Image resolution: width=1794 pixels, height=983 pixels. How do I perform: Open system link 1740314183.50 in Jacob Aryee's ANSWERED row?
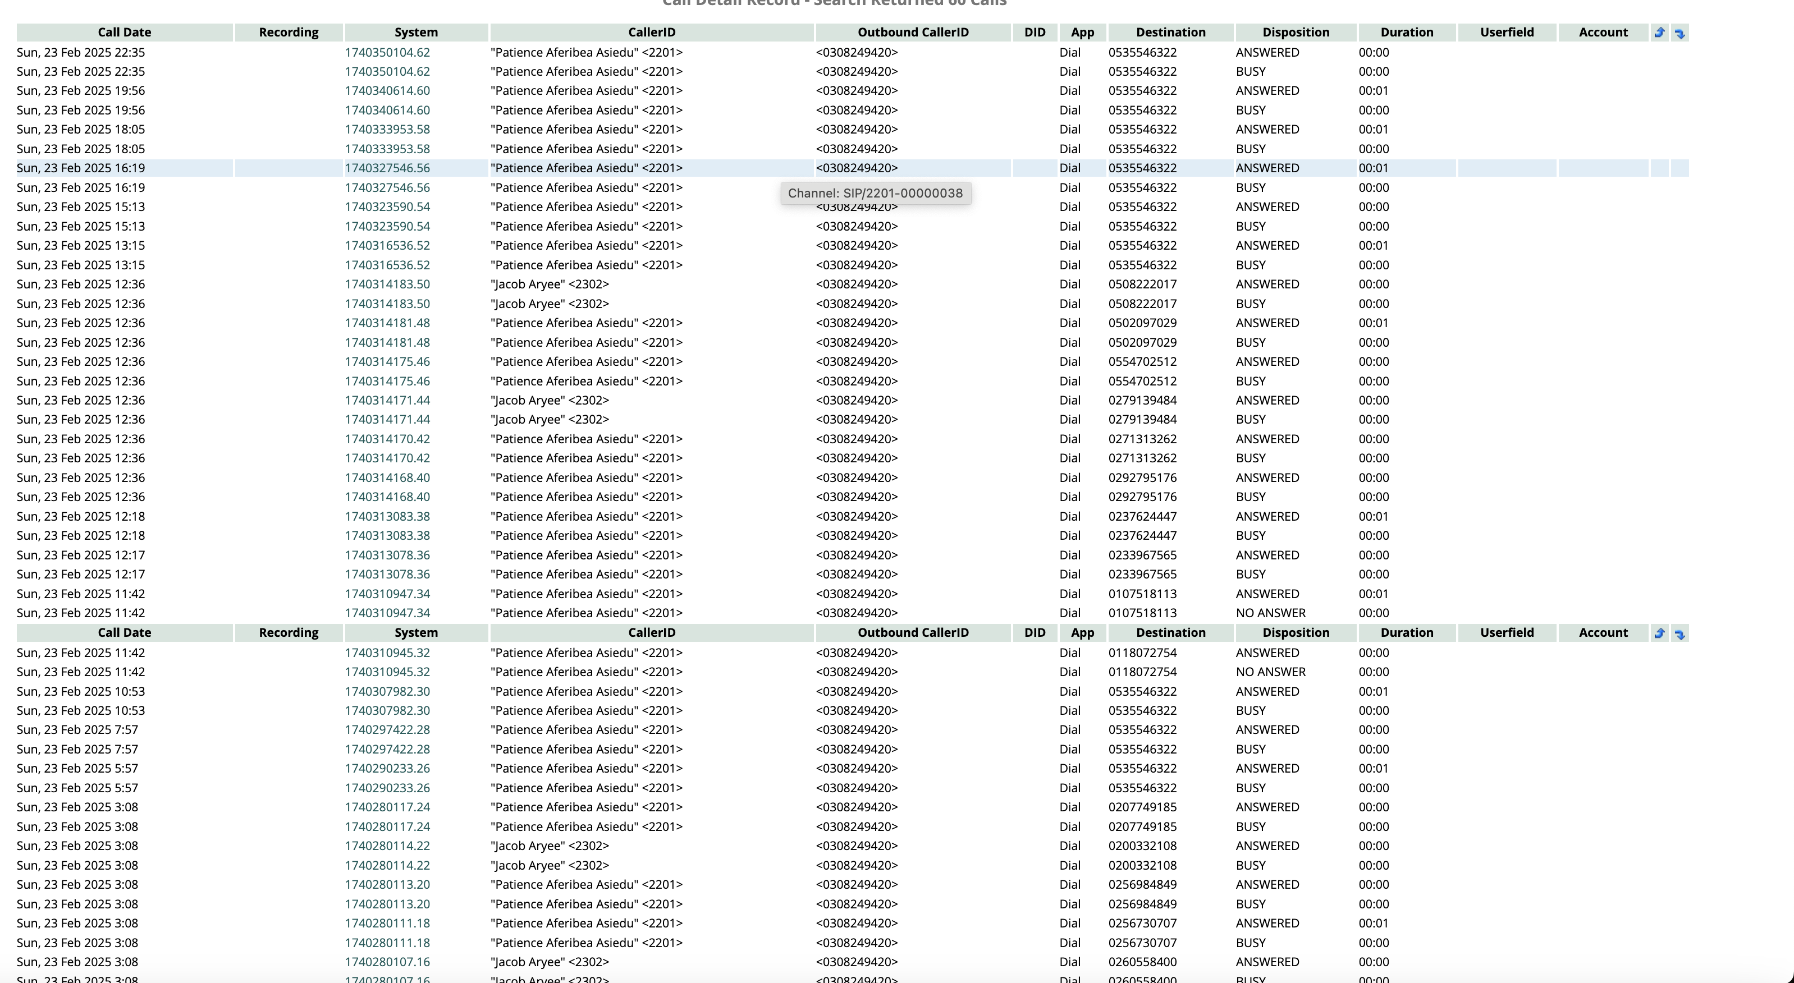click(387, 284)
